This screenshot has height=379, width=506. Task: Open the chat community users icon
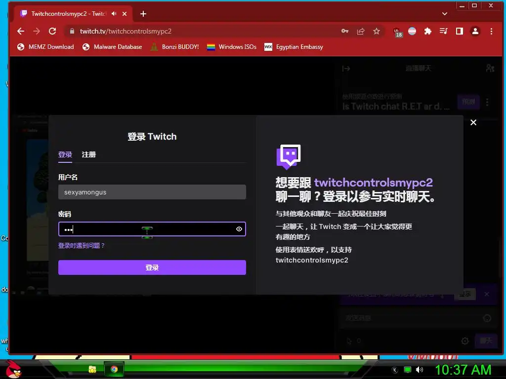[490, 68]
